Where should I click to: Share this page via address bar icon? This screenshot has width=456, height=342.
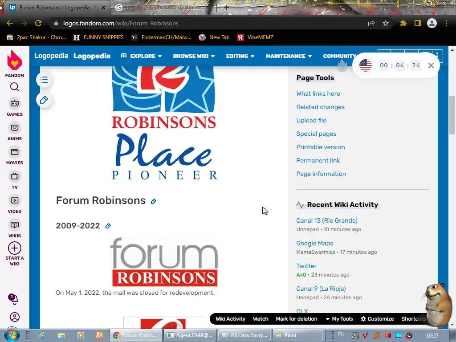(x=371, y=23)
